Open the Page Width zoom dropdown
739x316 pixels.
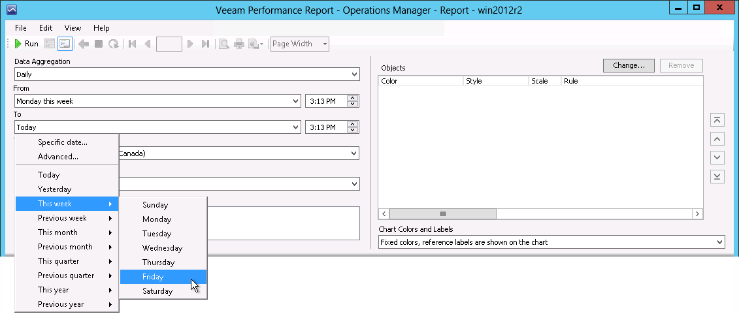(x=325, y=44)
